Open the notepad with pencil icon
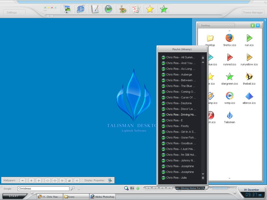Screen dimensions: 267x200 tap(95, 9)
